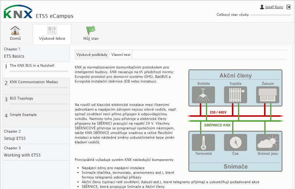Screen dimensions: 295x189
Task: Select Výukové lekce tab label
Action: tap(52, 38)
